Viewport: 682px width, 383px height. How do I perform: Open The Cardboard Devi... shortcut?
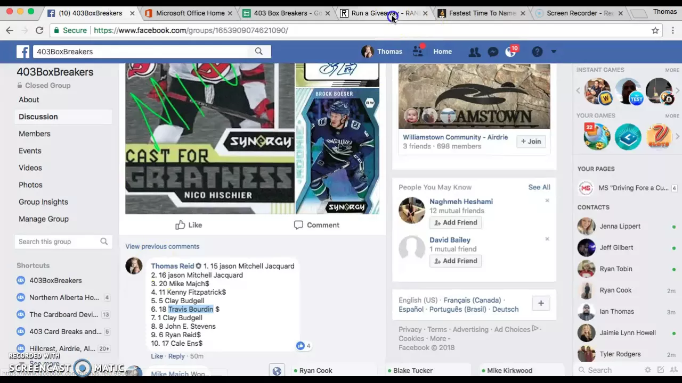[63, 314]
